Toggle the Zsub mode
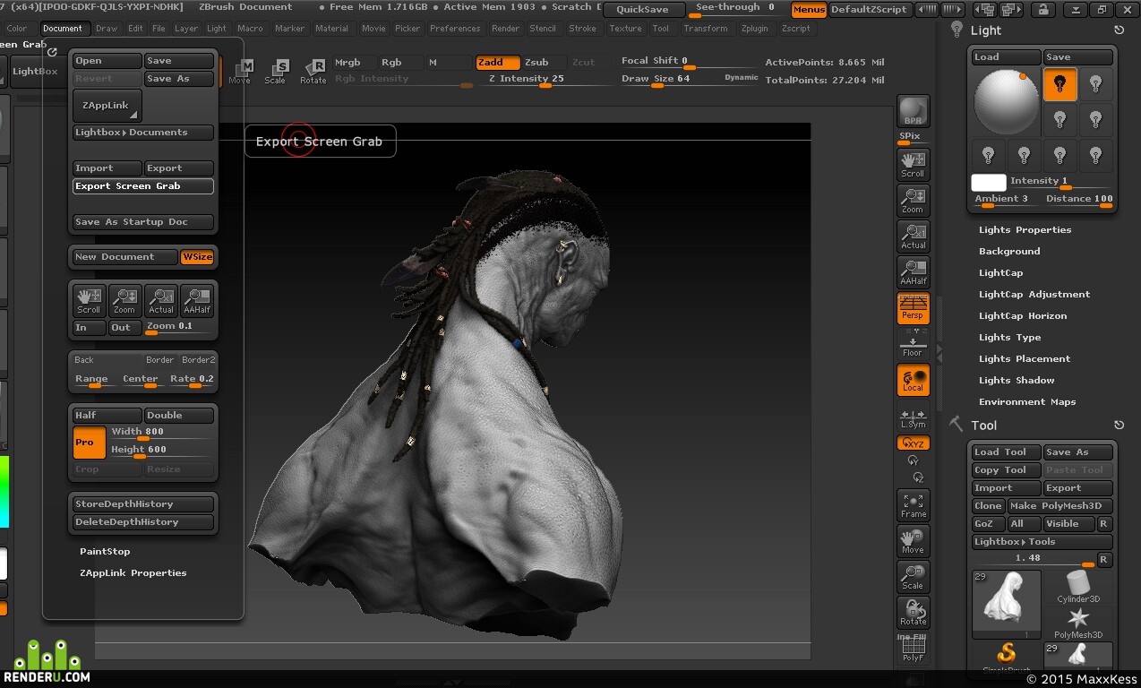 point(536,63)
